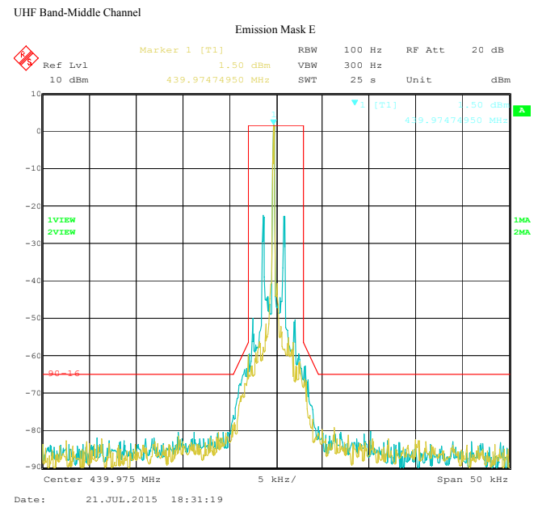Click the Emission Mask E title
The image size is (538, 516).
click(x=275, y=30)
